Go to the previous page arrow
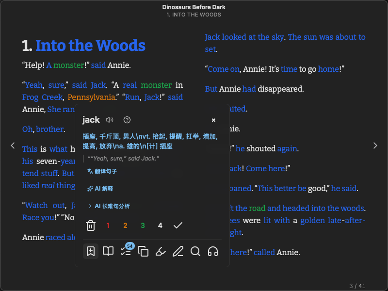 point(13,145)
